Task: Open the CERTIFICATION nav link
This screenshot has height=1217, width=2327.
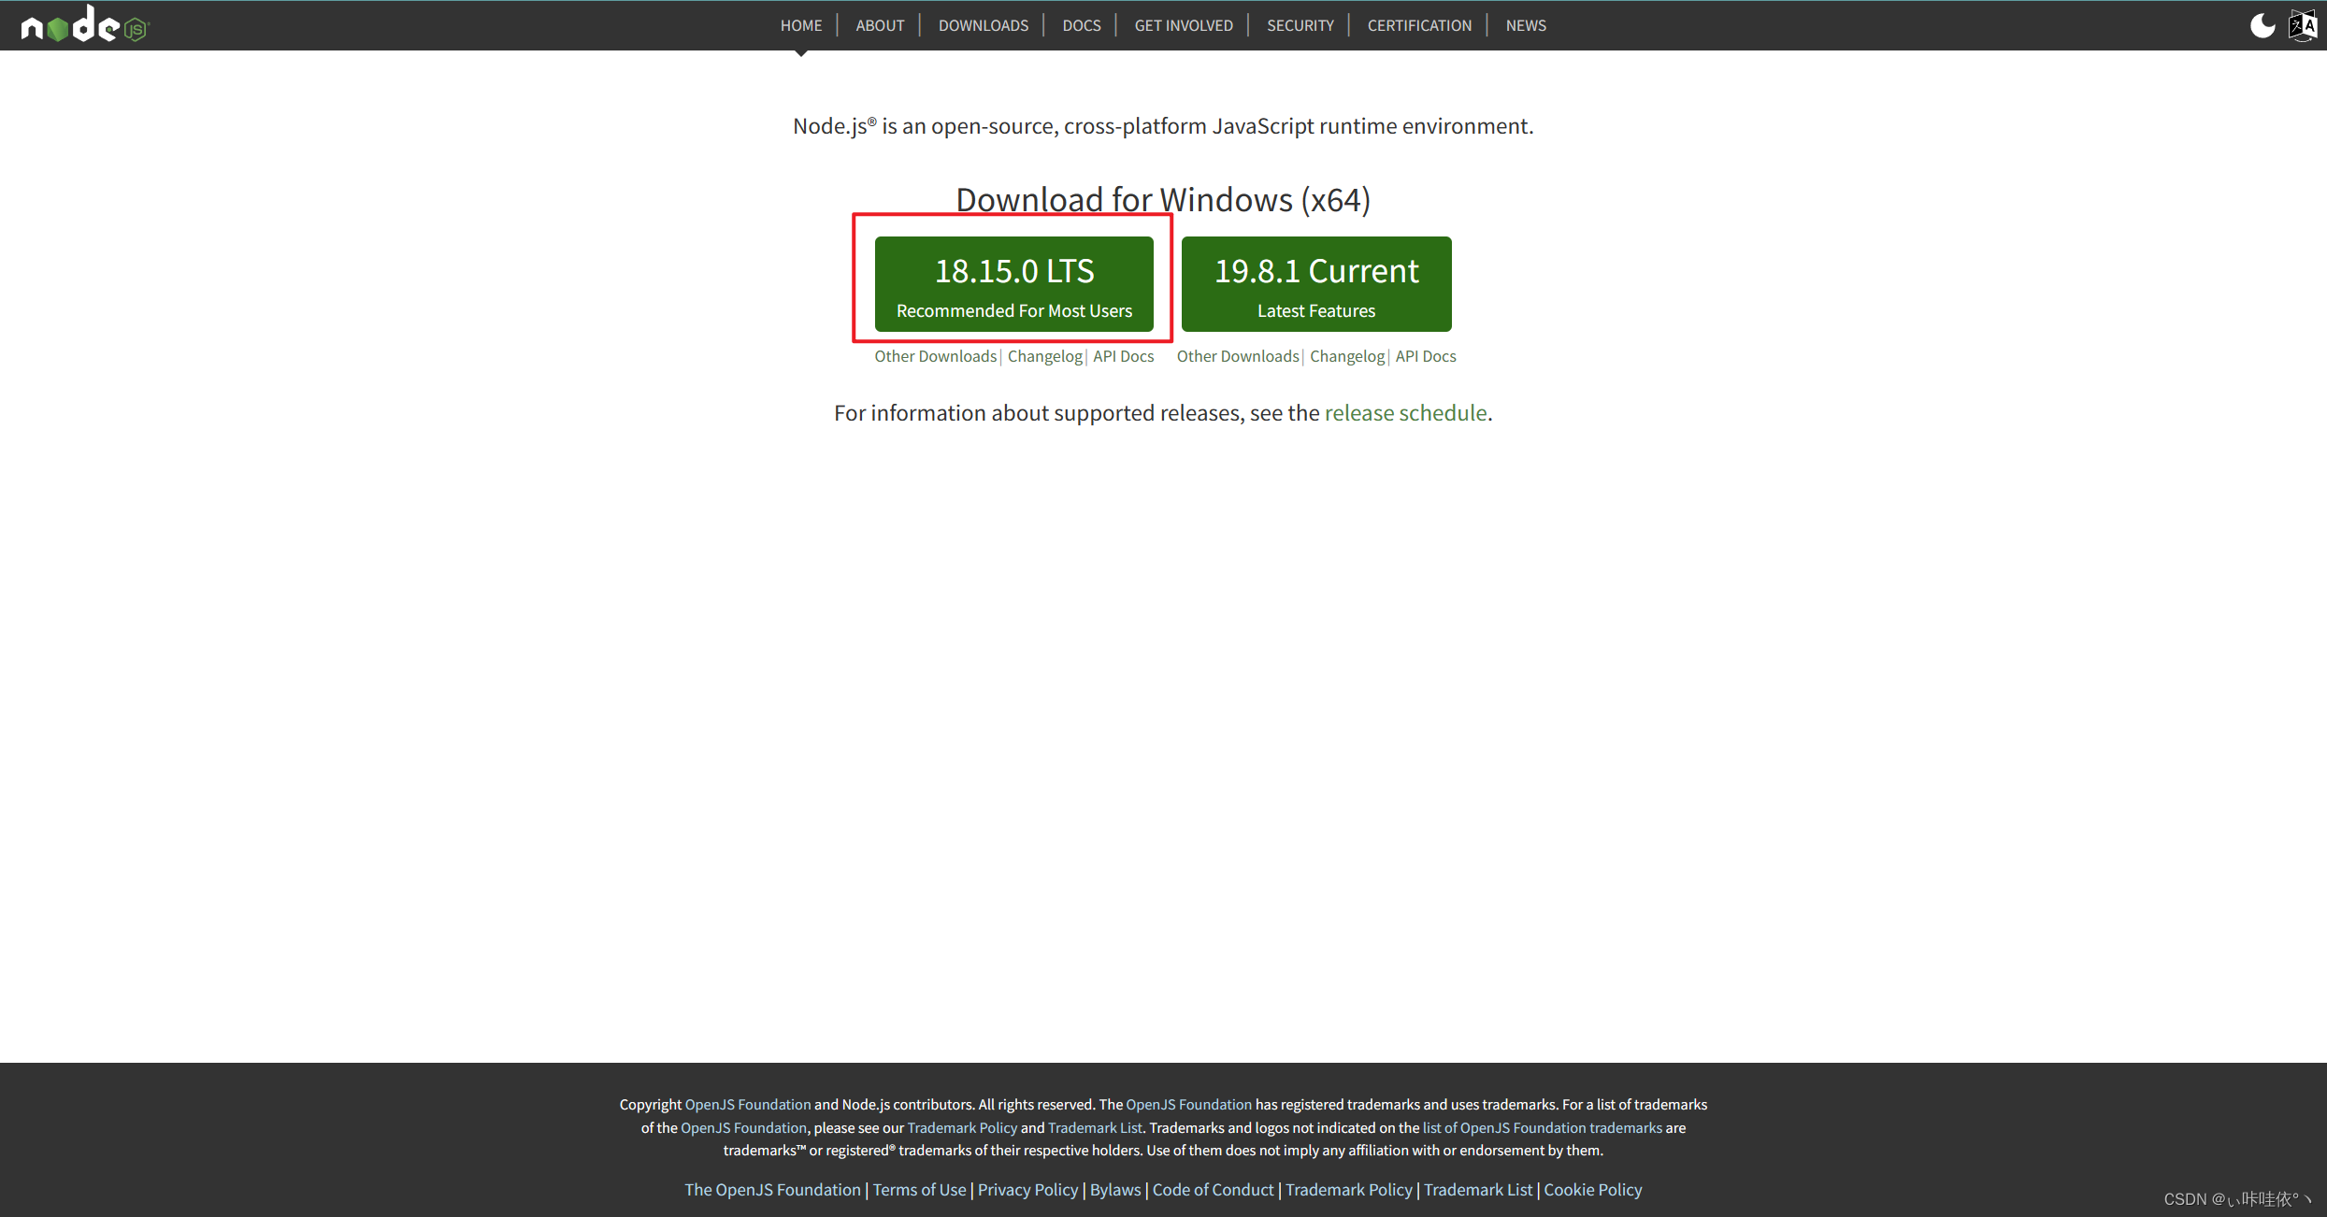Action: tap(1419, 25)
